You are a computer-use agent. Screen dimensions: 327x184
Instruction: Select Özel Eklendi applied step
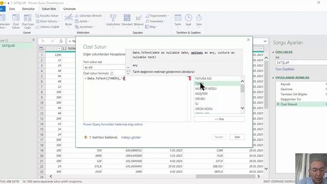point(301,104)
